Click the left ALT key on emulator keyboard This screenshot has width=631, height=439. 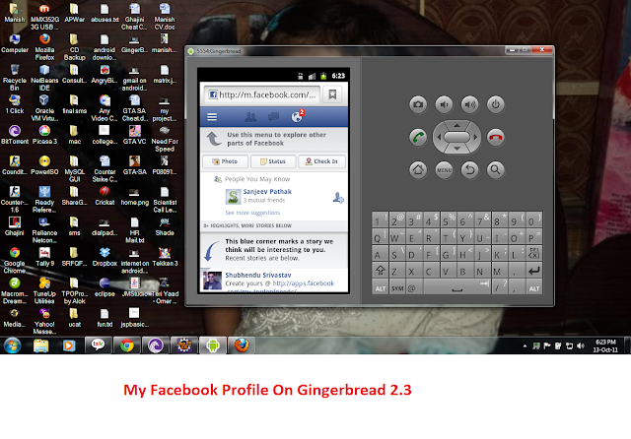coord(380,287)
